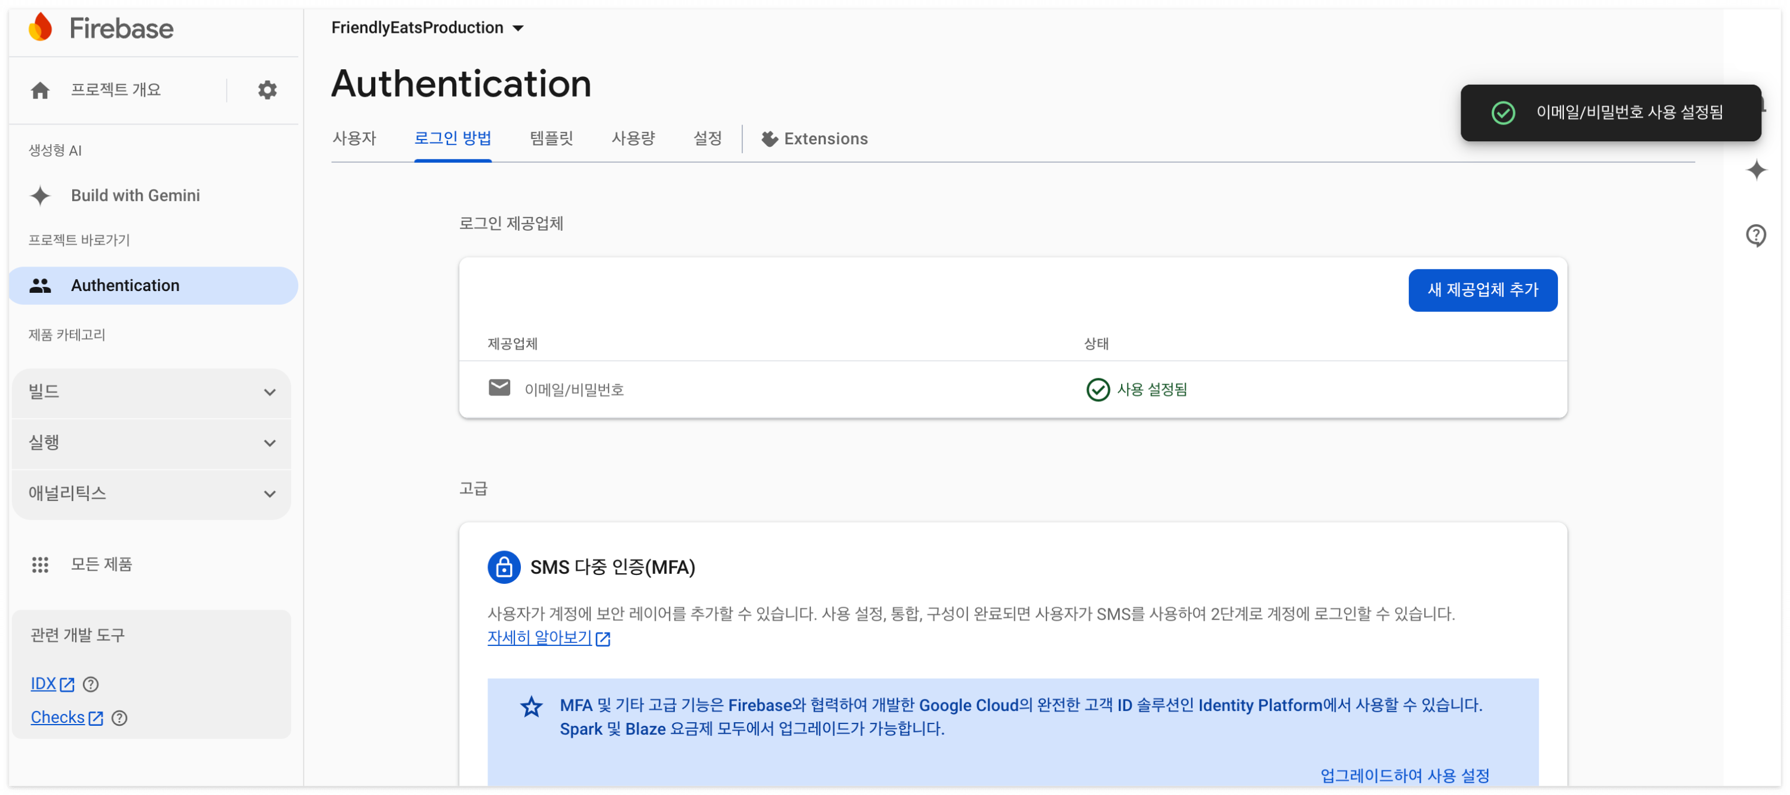Click the Build with Gemini sparkle icon
Viewport: 1790px width, 795px height.
(x=41, y=196)
